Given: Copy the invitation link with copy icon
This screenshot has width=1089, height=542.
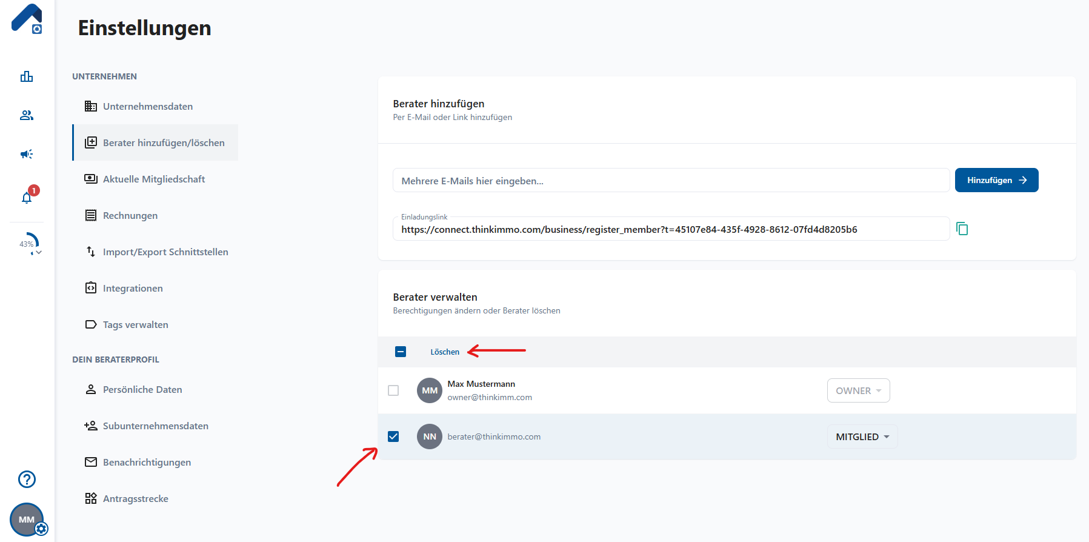Looking at the screenshot, I should point(962,229).
